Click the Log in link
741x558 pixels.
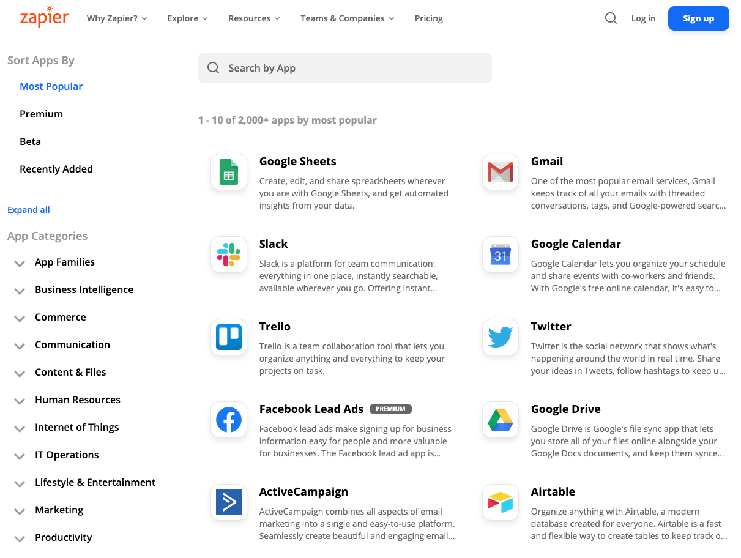click(643, 18)
